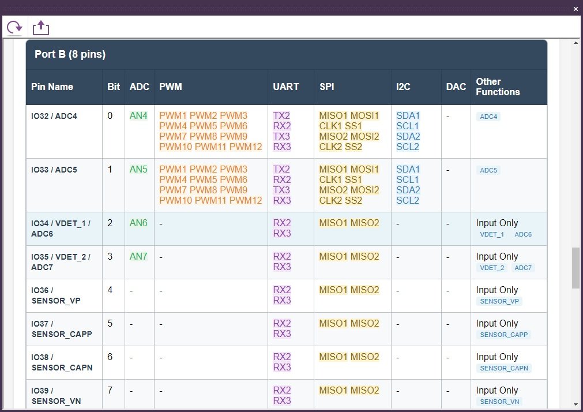Click the Port B (8 pins) heading
The image size is (583, 412).
70,54
